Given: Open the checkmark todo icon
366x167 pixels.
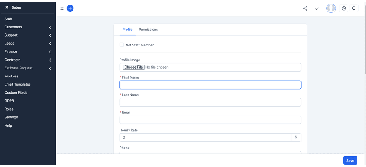Looking at the screenshot, I should (317, 8).
